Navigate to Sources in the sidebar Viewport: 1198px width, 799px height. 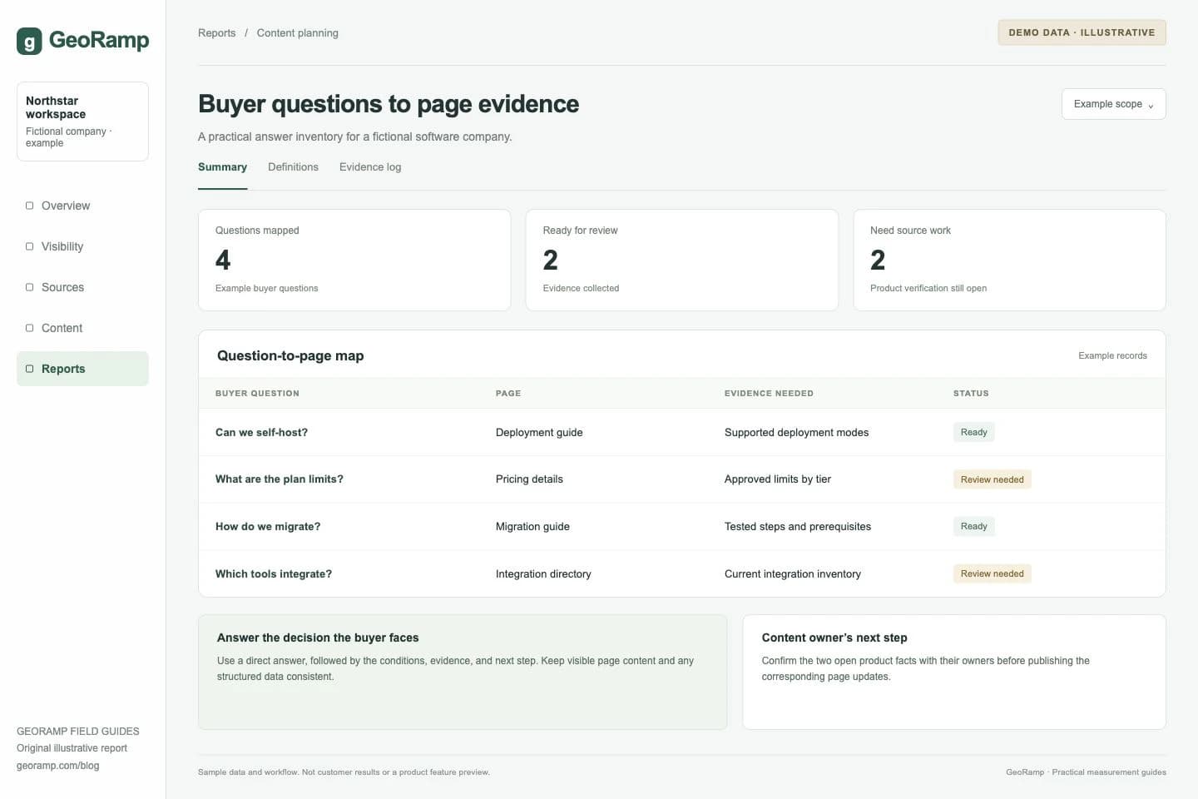coord(82,287)
